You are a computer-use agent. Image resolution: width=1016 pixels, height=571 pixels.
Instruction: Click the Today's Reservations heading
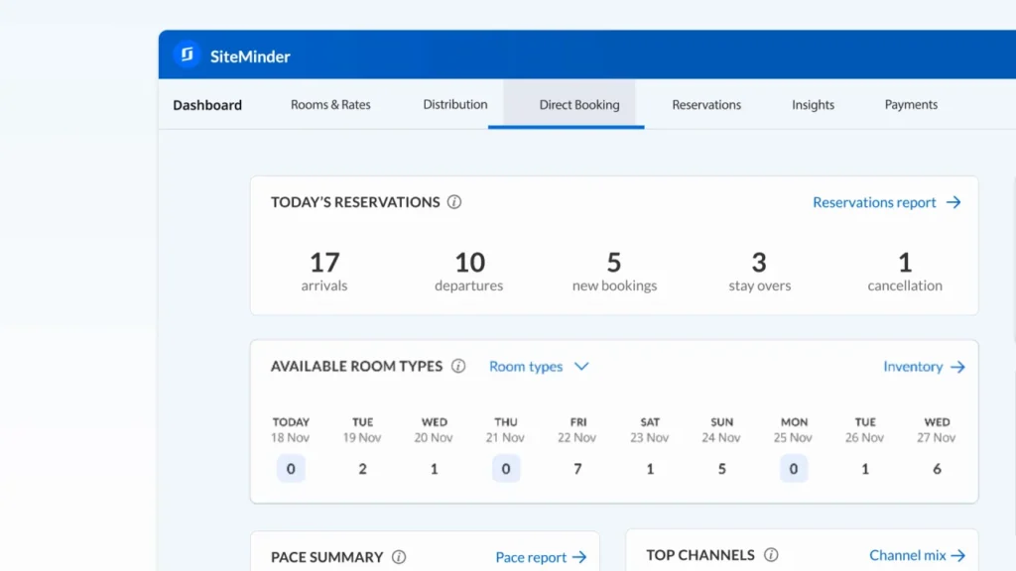pyautogui.click(x=355, y=202)
